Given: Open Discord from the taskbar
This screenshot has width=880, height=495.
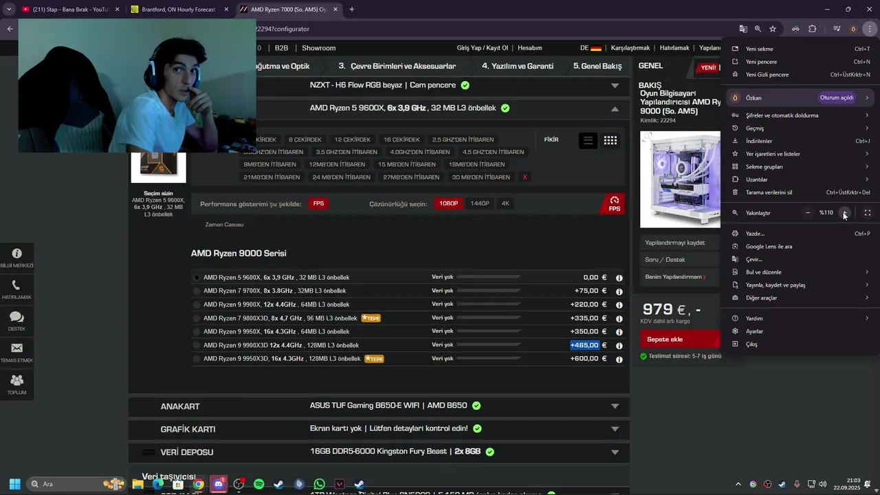Looking at the screenshot, I should coord(219,484).
